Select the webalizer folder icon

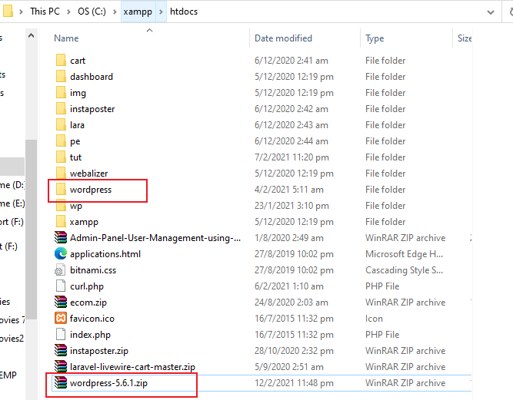pyautogui.click(x=61, y=173)
